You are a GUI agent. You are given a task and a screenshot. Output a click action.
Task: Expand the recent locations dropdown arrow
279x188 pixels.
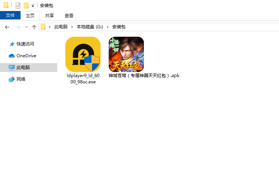[x=26, y=27]
